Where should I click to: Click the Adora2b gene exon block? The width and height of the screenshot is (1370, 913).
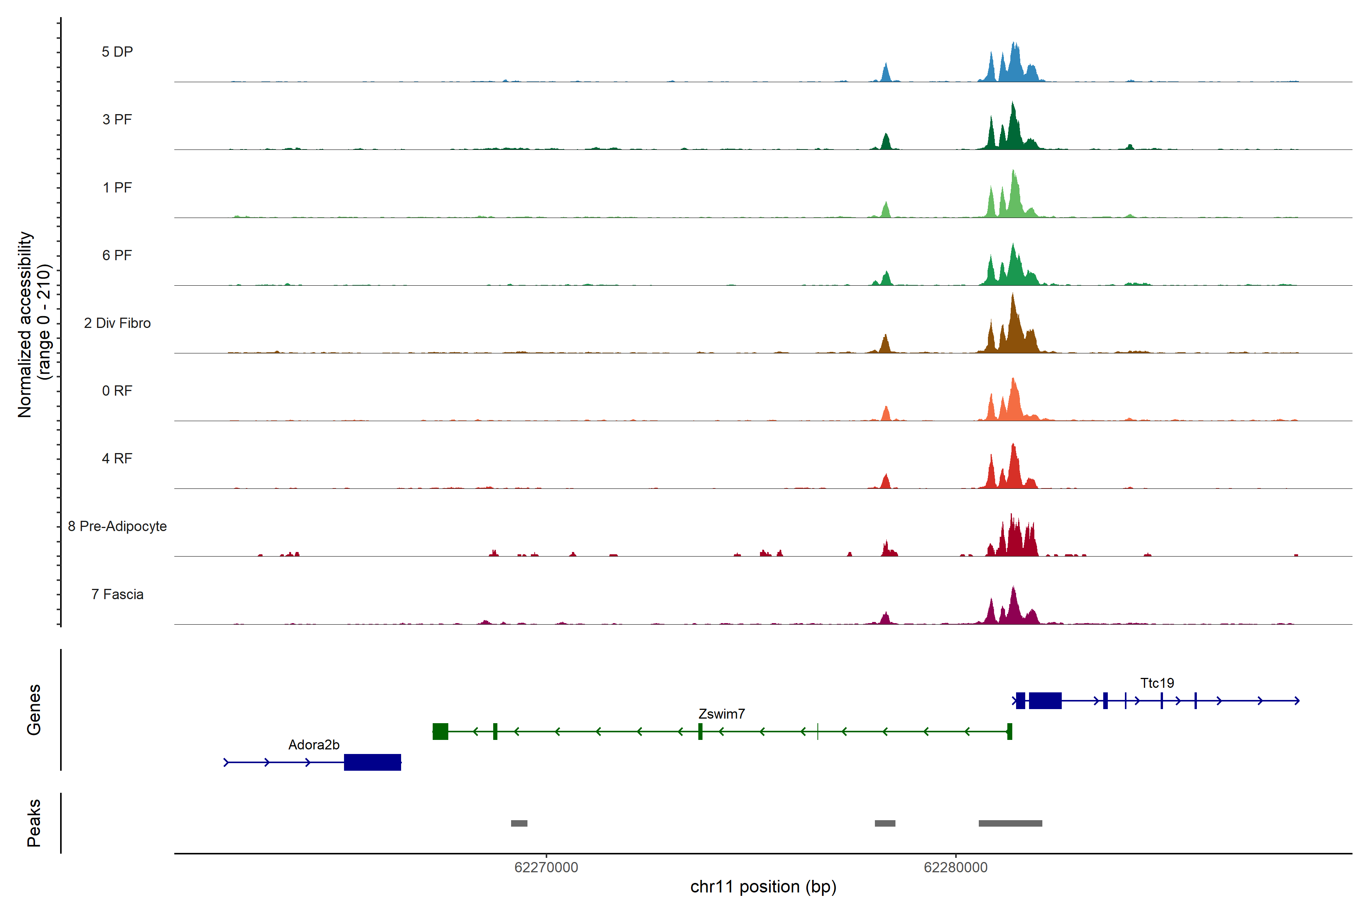(372, 762)
